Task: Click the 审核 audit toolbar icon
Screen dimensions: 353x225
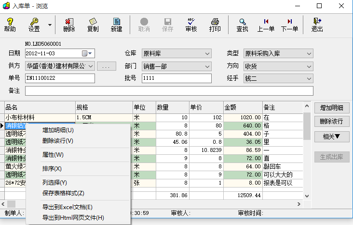Action: coord(191,25)
